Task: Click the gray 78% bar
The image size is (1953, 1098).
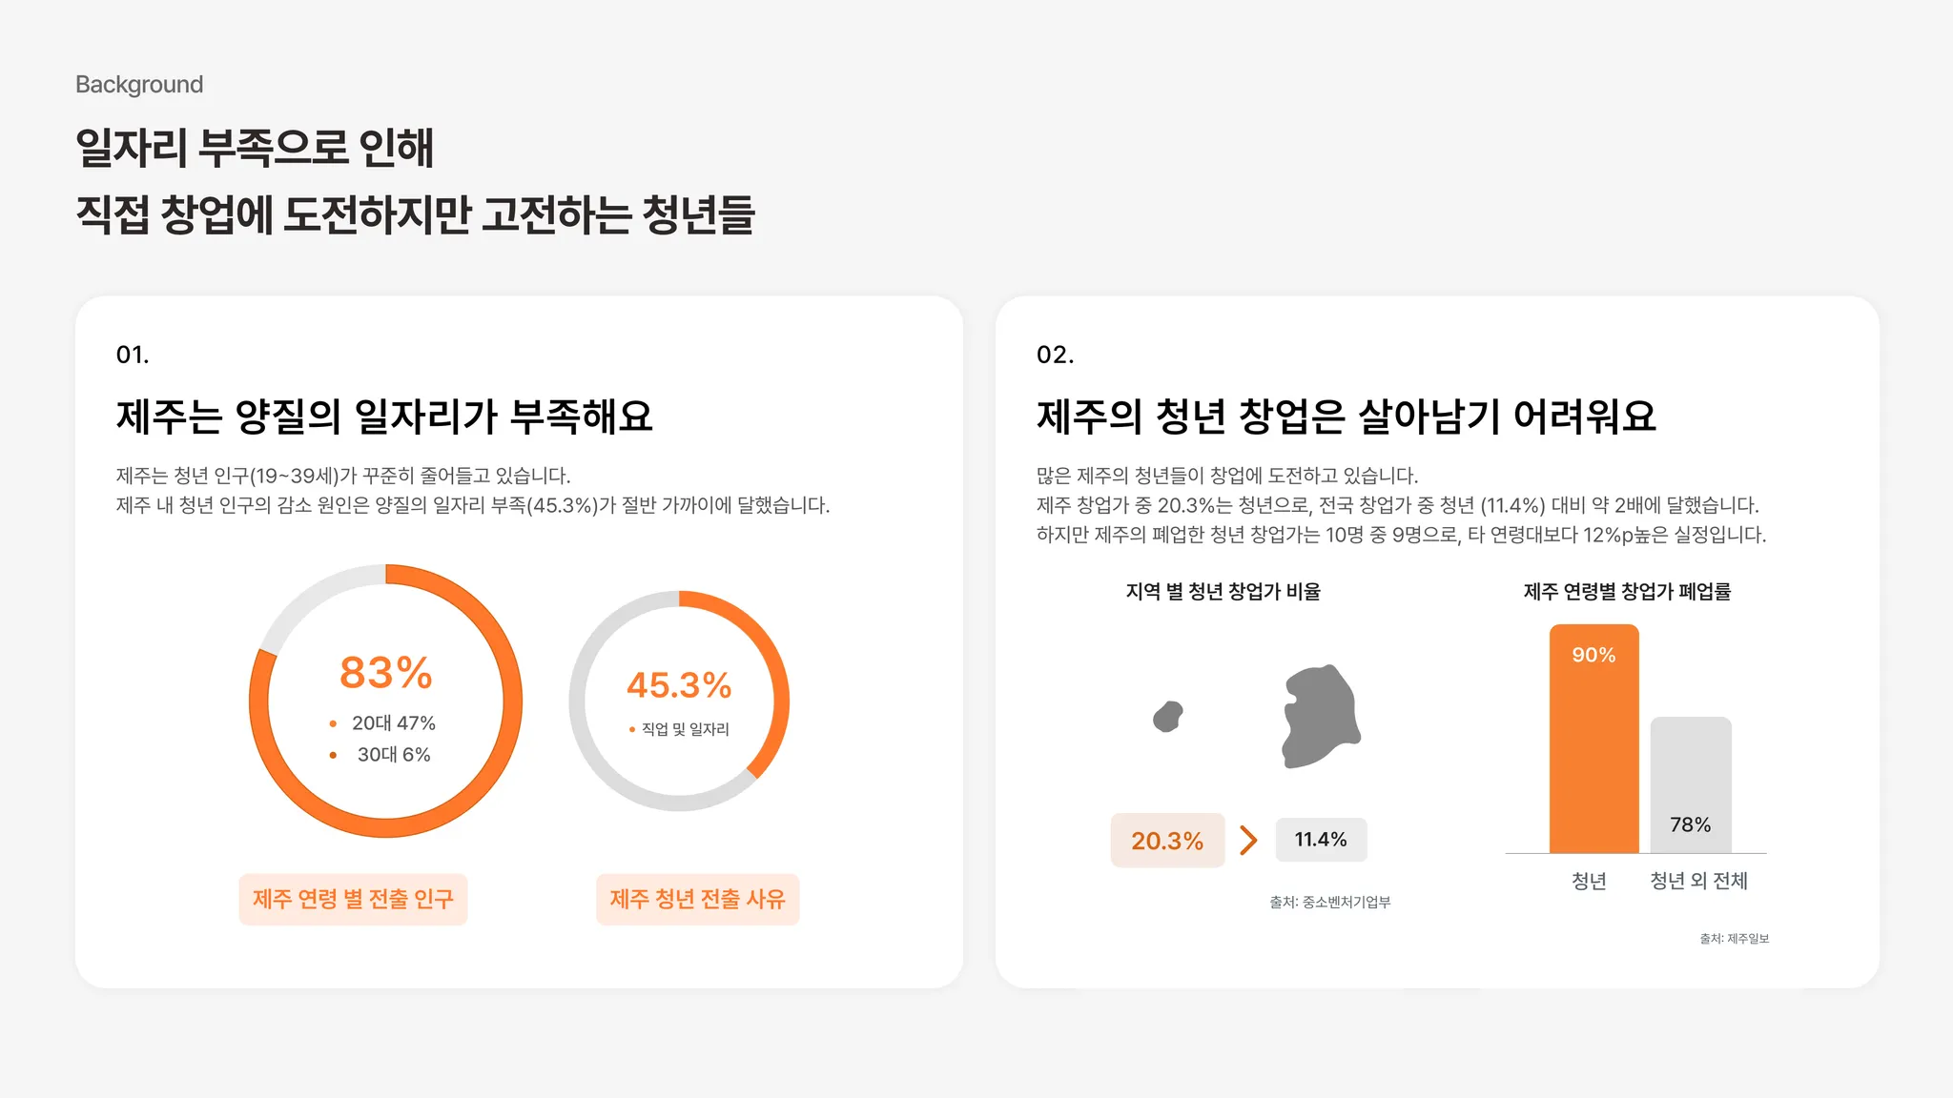Action: [x=1691, y=785]
